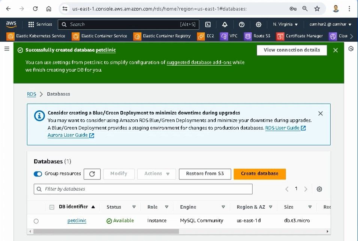
Task: Open table preferences gear icon
Action: pyautogui.click(x=319, y=189)
